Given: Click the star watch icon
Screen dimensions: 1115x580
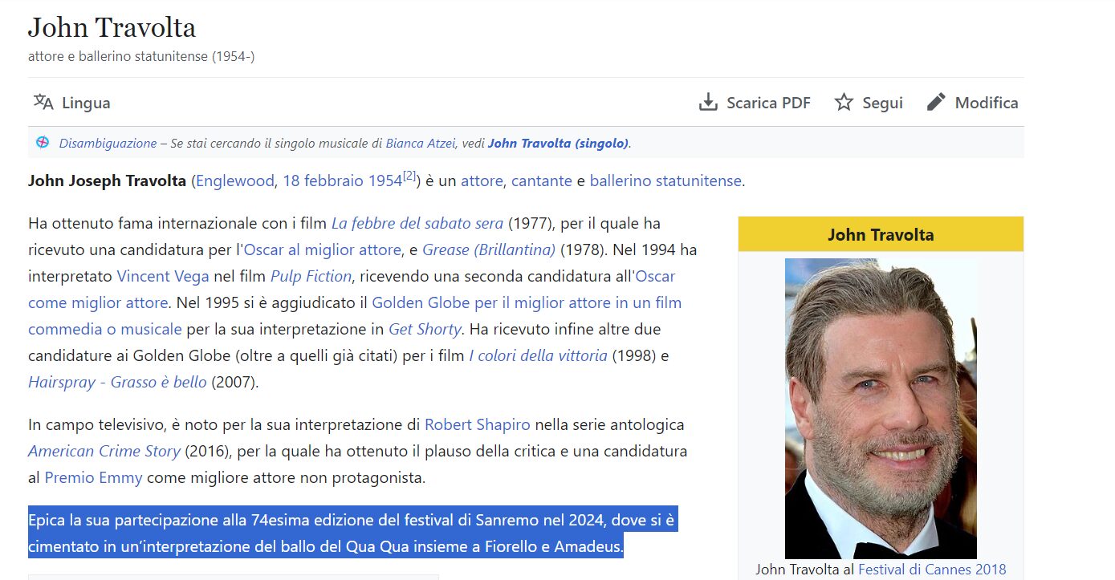Looking at the screenshot, I should click(x=844, y=103).
